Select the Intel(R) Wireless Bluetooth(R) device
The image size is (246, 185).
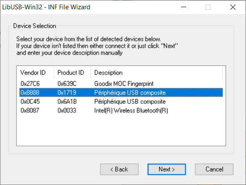[121, 111]
